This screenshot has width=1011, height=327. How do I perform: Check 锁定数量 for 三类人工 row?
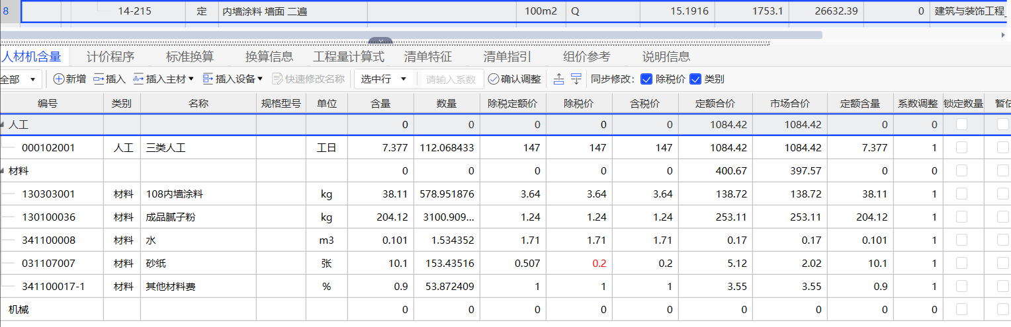point(961,147)
